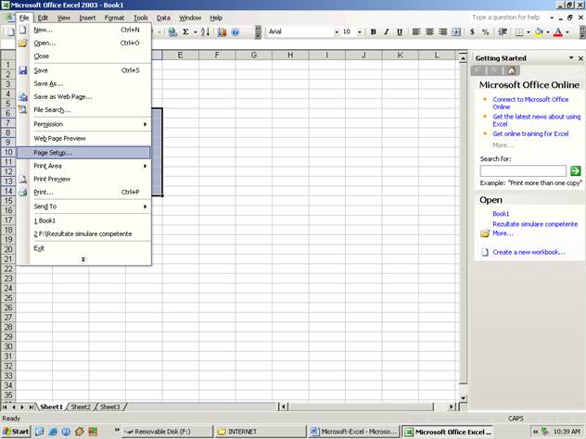Viewport: 586px width, 439px height.
Task: Toggle Bold formatting
Action: pos(373,32)
